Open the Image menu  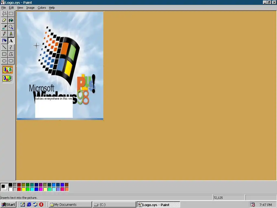[30, 8]
